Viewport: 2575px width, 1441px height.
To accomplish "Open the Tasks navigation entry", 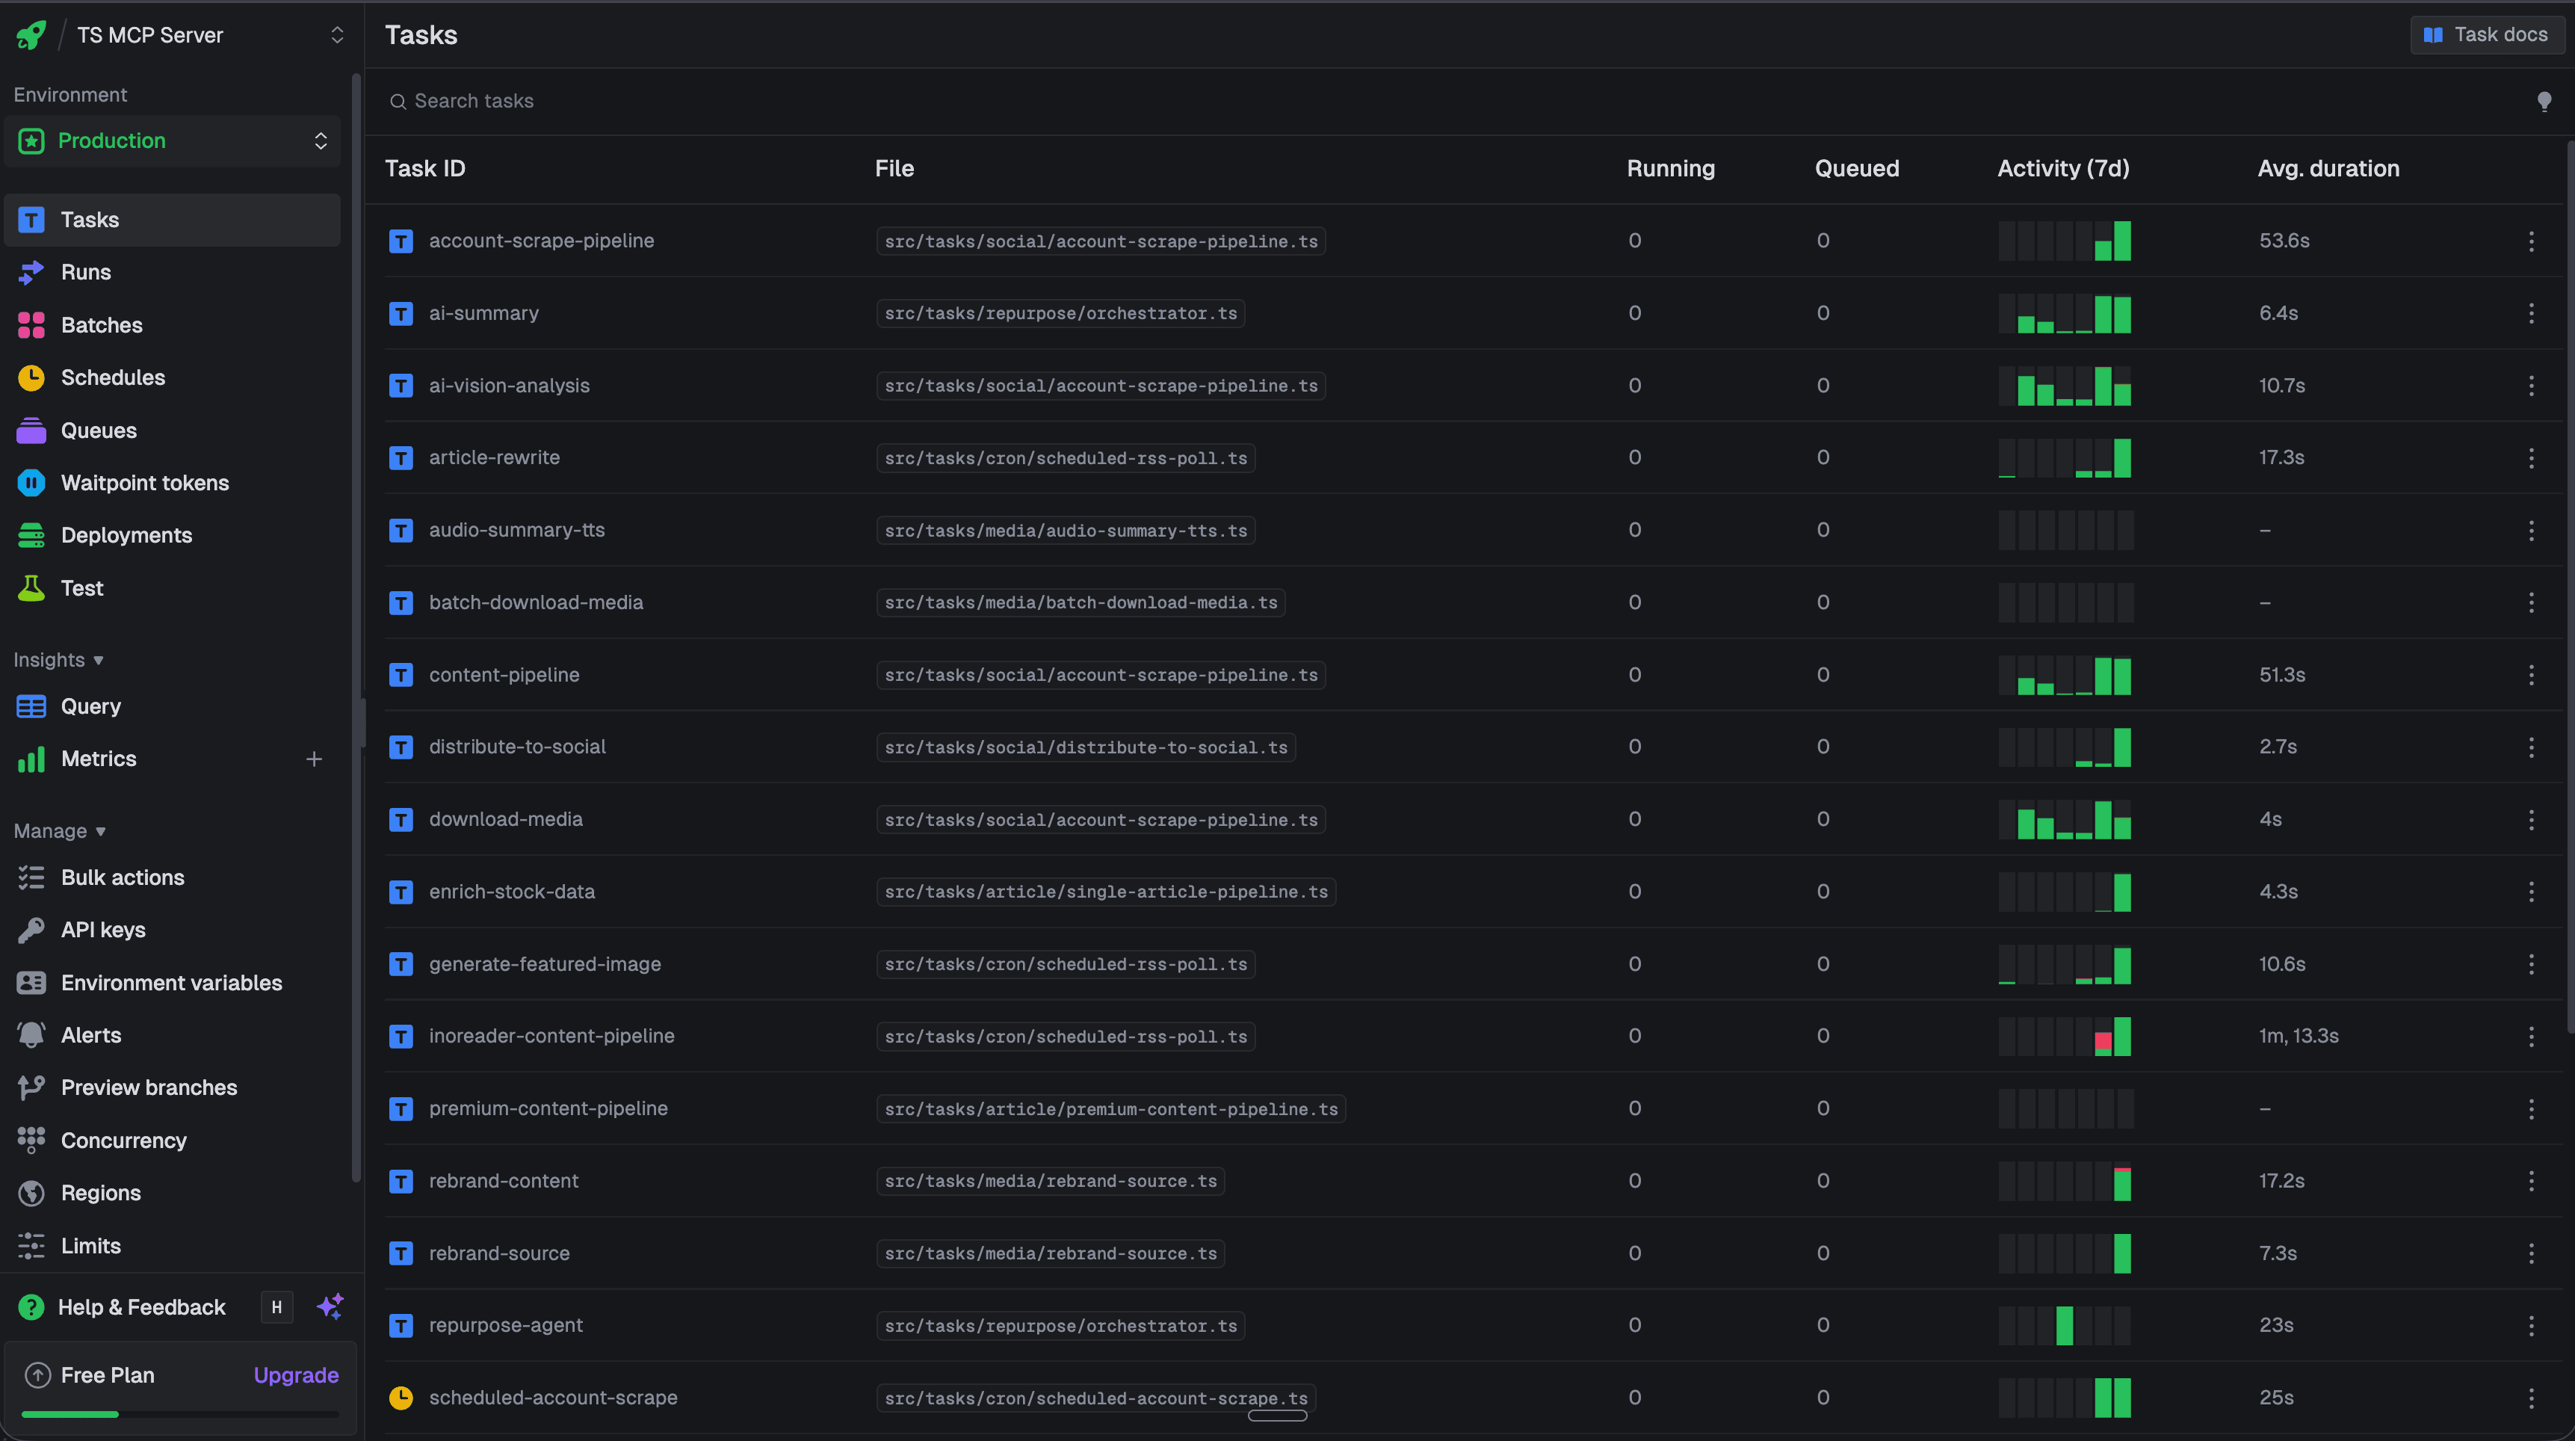I will click(x=90, y=219).
